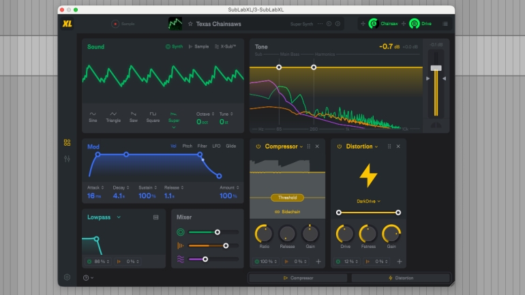Toggle the Sidechain link
This screenshot has width=525, height=295.
(x=287, y=212)
